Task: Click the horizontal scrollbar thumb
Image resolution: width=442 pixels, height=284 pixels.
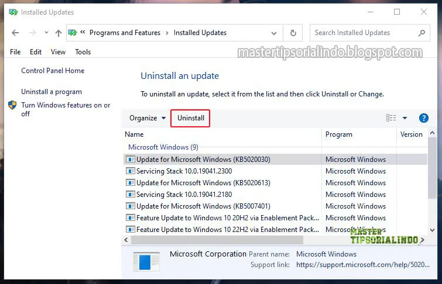Action: 217,240
